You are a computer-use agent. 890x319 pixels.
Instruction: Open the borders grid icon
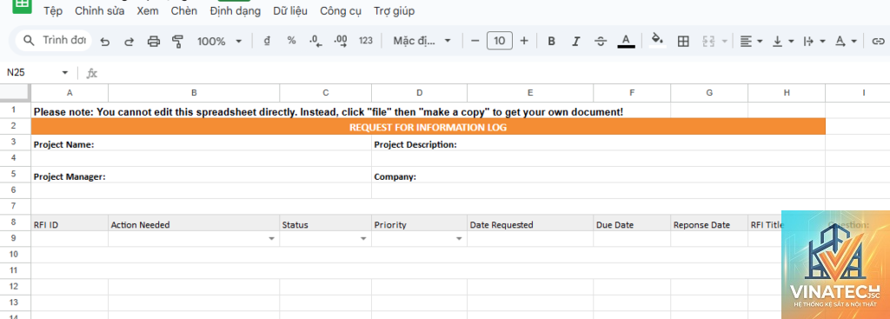tap(683, 41)
